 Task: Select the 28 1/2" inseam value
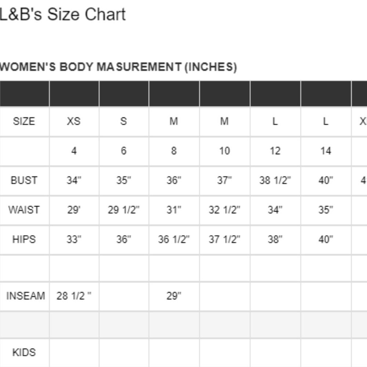click(74, 296)
